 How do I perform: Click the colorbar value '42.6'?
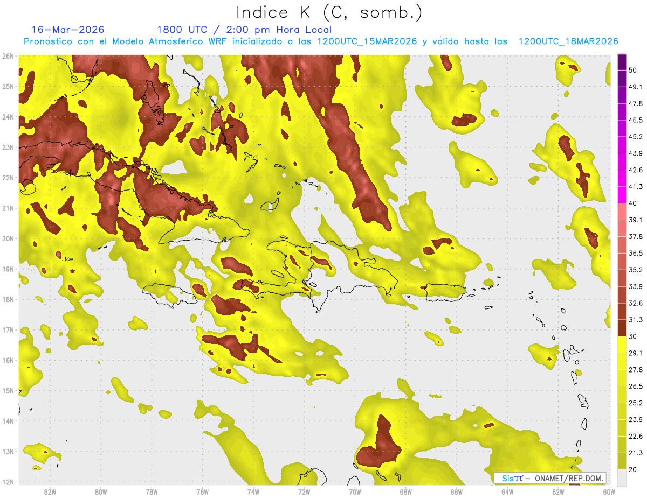[x=635, y=170]
